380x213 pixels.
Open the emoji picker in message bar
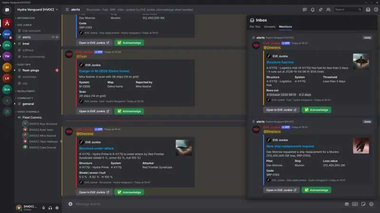click(x=371, y=204)
